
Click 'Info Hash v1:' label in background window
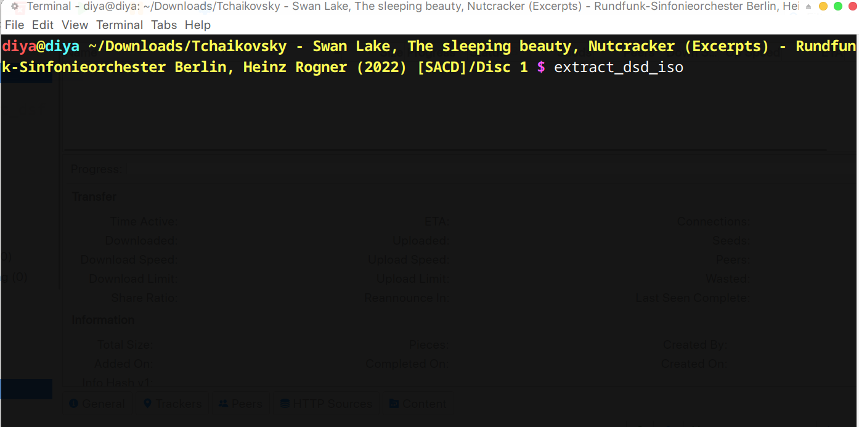117,383
